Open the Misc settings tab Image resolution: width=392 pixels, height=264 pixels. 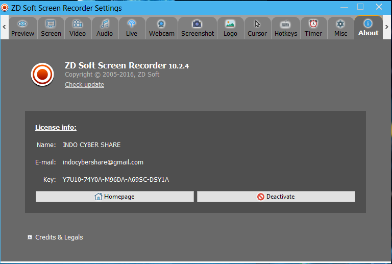340,28
